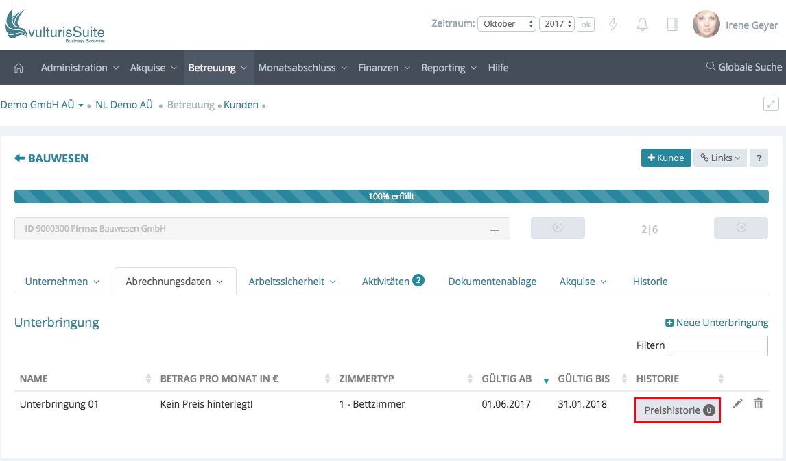Click the Neue Unterbringung link
Image resolution: width=786 pixels, height=461 pixels.
click(x=717, y=323)
